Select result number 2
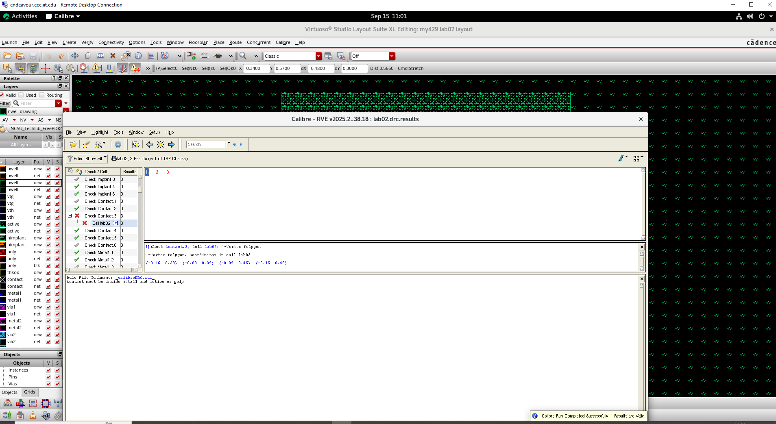 tap(157, 172)
